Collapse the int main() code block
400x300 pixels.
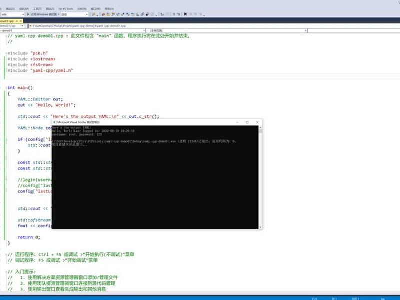pyautogui.click(x=6, y=88)
